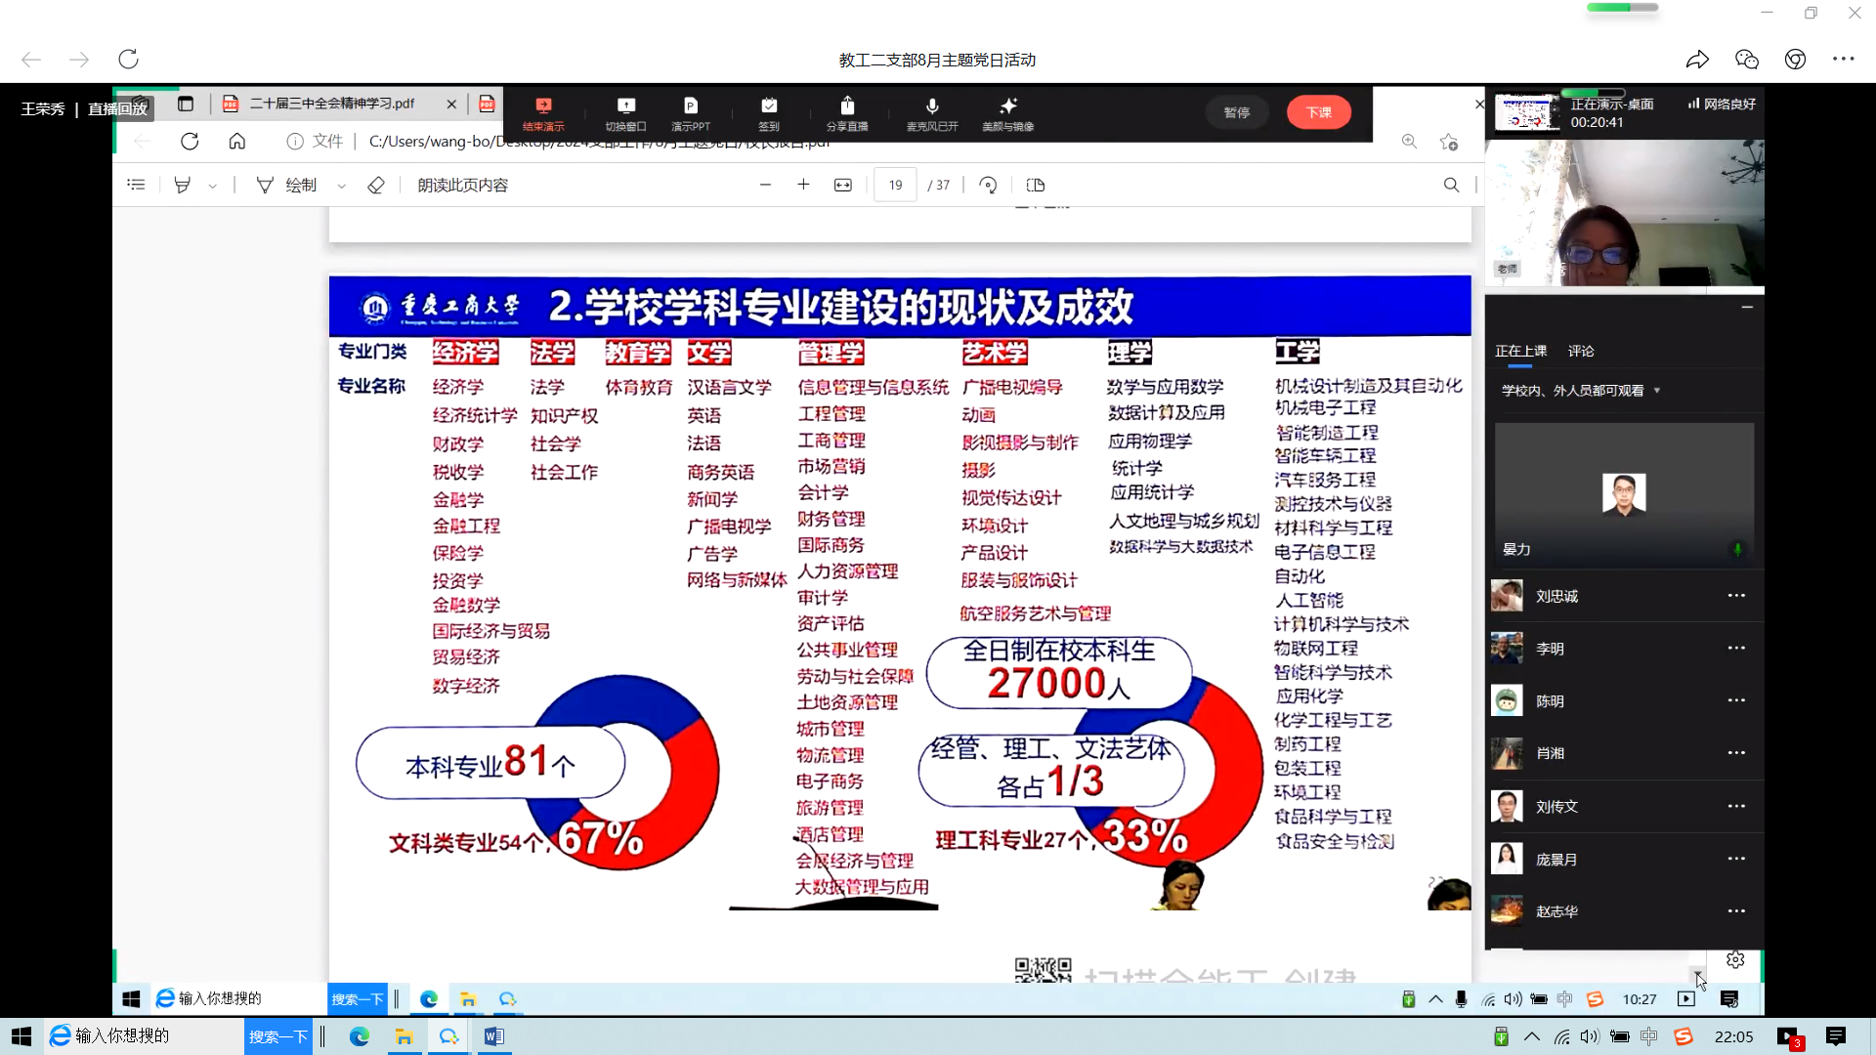1876x1055 pixels.
Task: Toggle two-page view in the PDF reader
Action: [1036, 185]
